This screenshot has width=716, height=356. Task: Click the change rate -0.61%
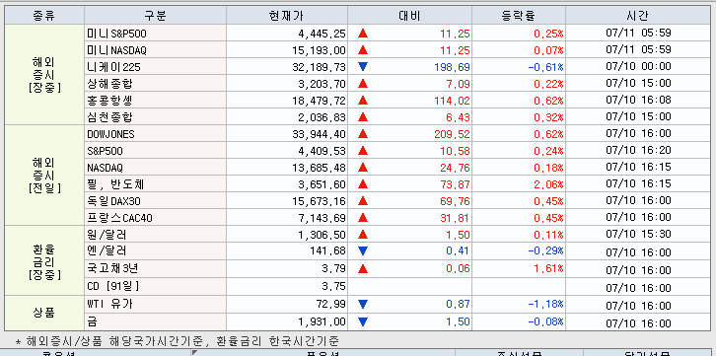(545, 67)
